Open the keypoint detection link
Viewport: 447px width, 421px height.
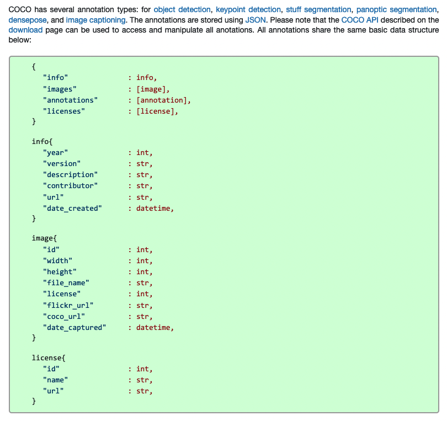(x=248, y=10)
